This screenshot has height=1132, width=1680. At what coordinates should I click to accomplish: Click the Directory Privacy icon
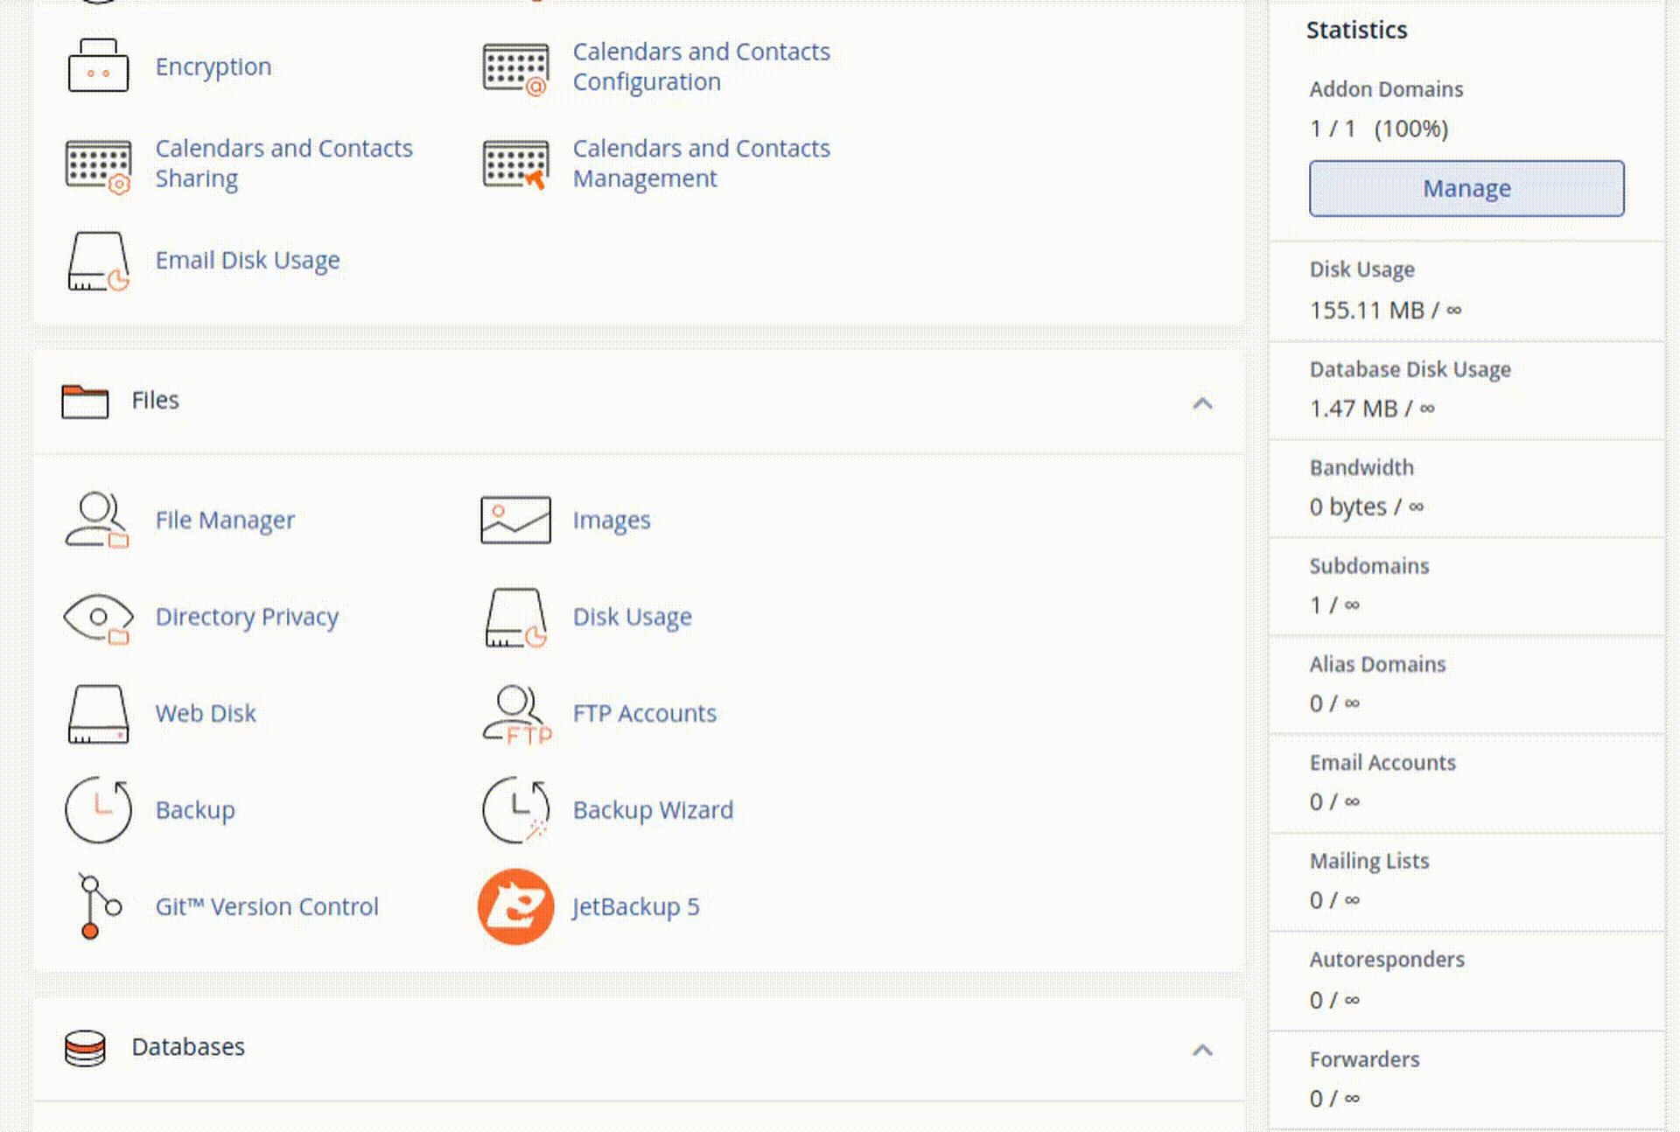click(97, 617)
